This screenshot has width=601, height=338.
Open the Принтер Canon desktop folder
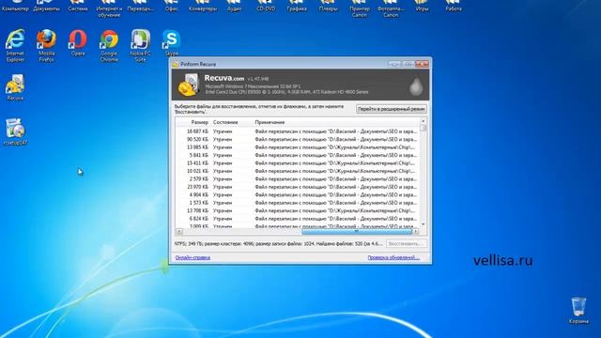click(x=360, y=8)
